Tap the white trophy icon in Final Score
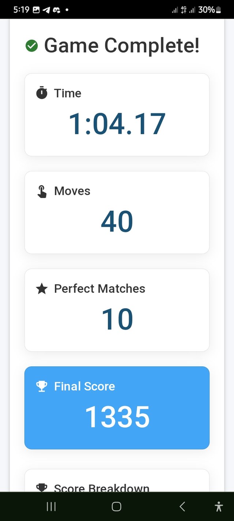 42,386
